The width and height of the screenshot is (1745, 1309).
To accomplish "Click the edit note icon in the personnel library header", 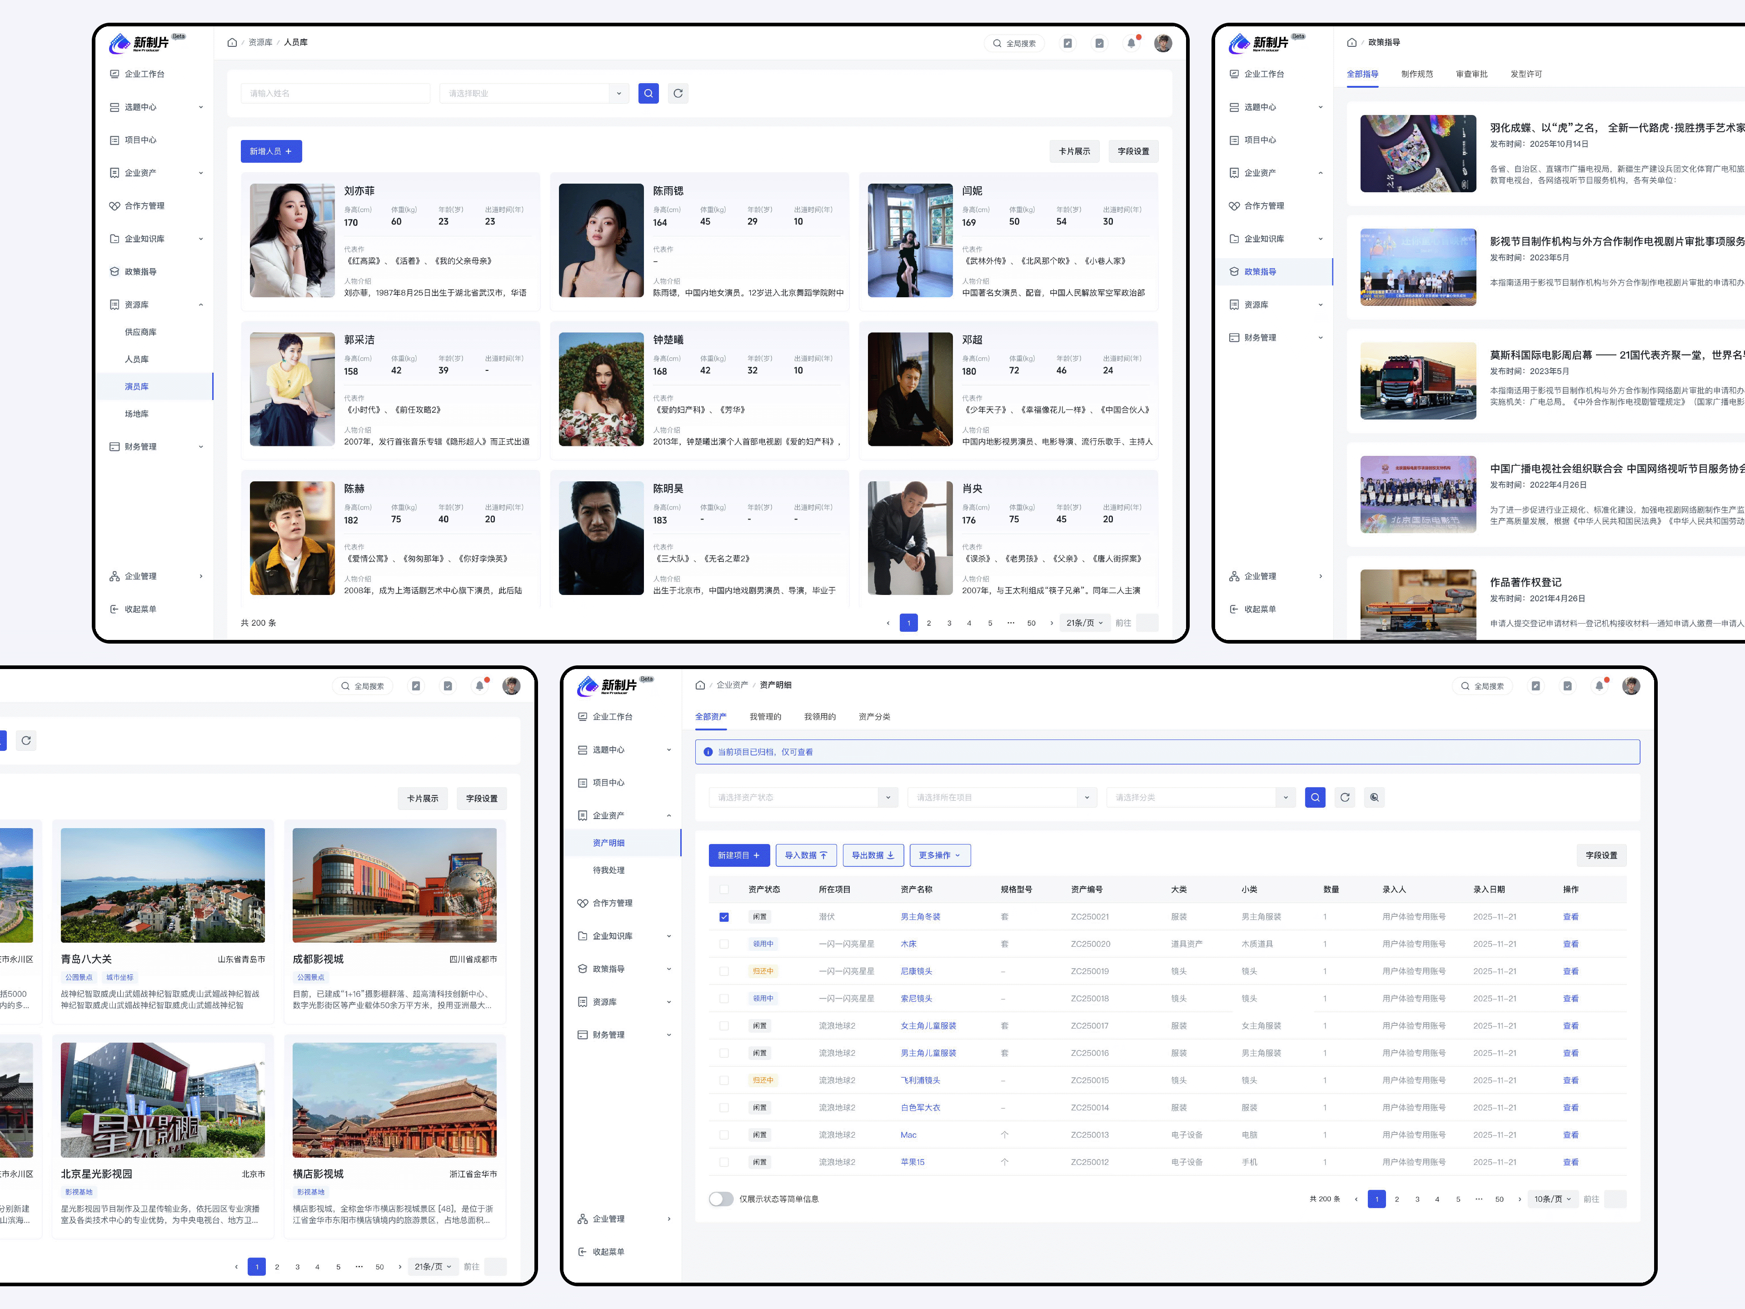I will (x=1067, y=43).
